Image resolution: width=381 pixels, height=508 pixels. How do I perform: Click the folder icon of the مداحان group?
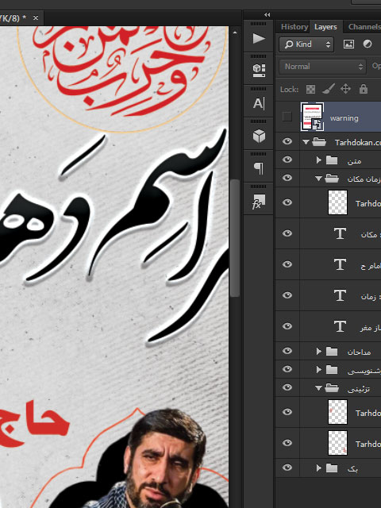[x=332, y=351]
